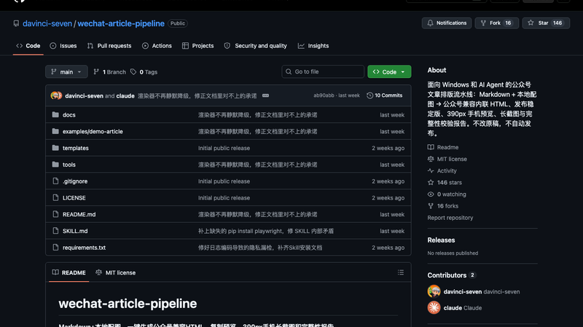Viewport: 583px width, 327px height.
Task: Click the branch icon beside 1 Branch
Action: click(96, 71)
